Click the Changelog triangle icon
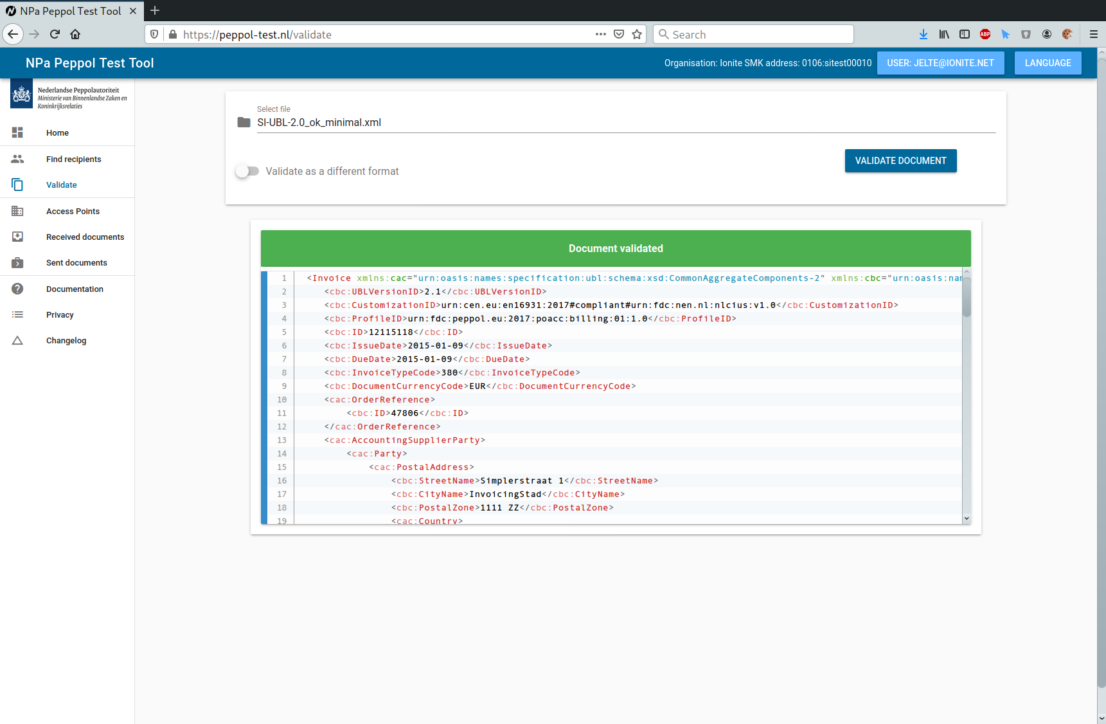1106x724 pixels. tap(17, 340)
